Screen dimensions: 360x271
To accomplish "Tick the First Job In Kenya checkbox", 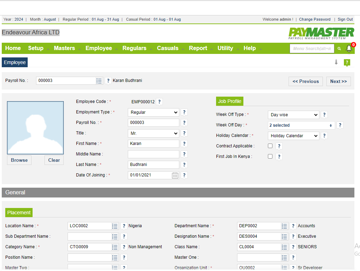I will coord(270,157).
